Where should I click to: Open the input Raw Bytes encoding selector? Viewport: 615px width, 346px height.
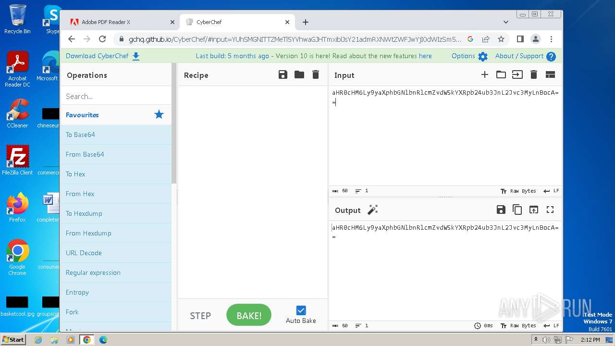pos(518,191)
